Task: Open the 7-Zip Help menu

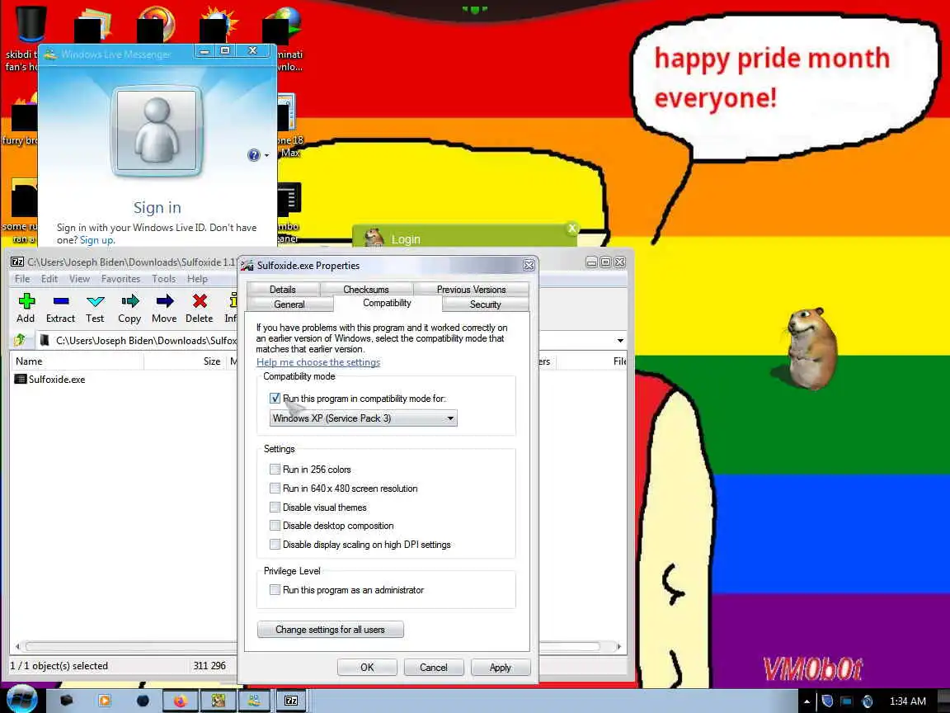Action: [197, 279]
